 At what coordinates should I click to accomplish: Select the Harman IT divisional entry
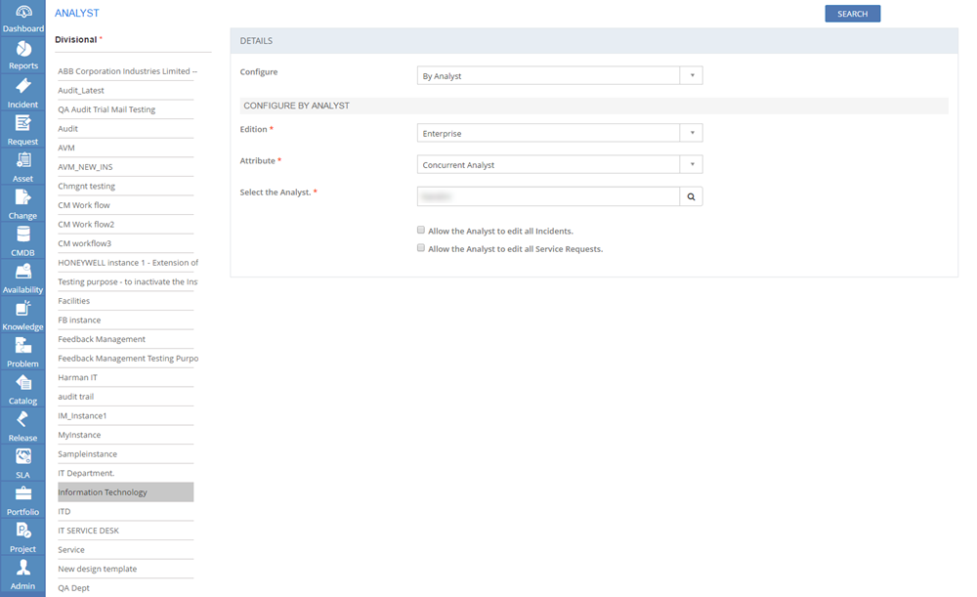click(78, 377)
